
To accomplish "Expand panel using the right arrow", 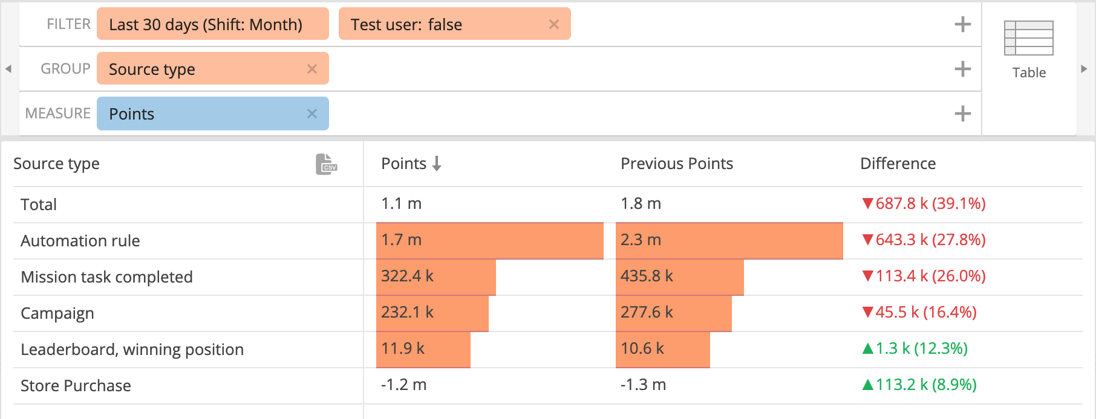I will point(1084,69).
